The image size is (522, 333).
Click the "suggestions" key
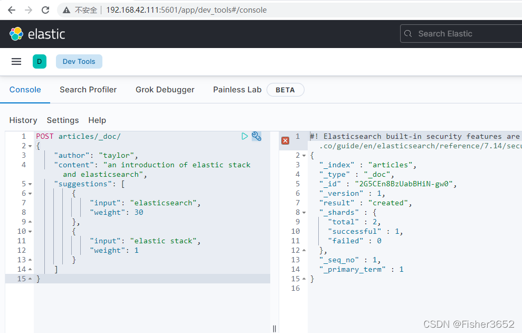(x=83, y=184)
